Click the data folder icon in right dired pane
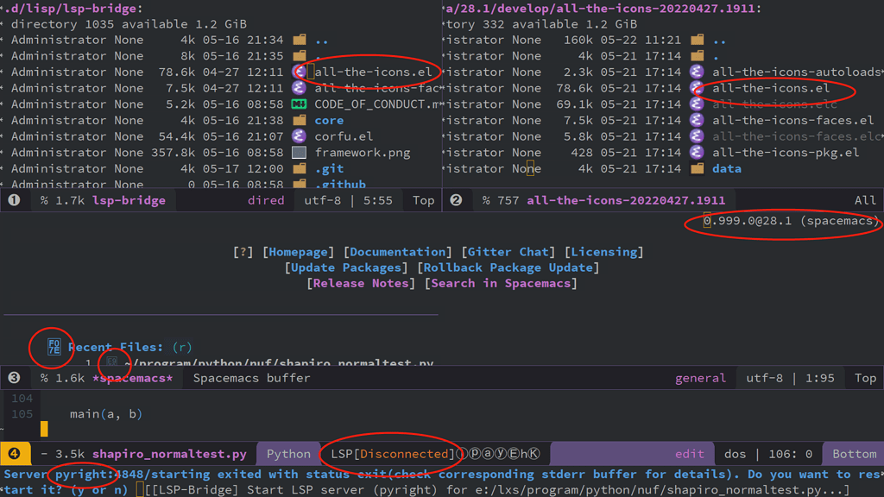 (x=698, y=168)
